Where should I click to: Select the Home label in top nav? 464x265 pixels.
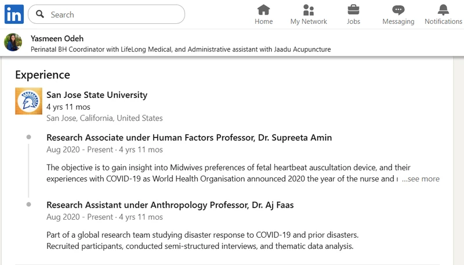point(264,21)
